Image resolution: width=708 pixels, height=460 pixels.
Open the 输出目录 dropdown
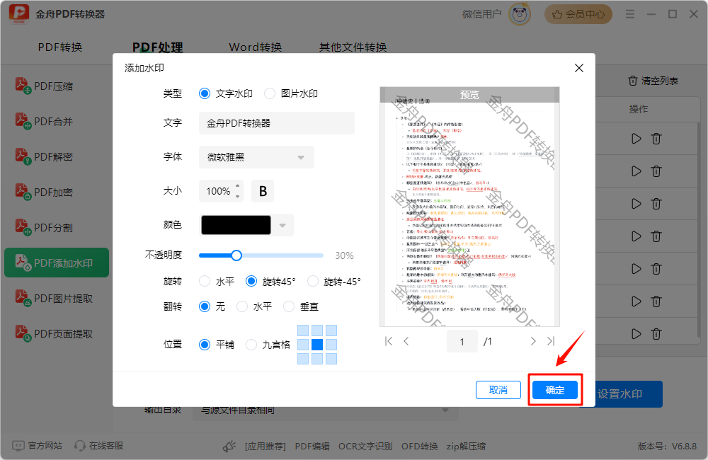[325, 410]
